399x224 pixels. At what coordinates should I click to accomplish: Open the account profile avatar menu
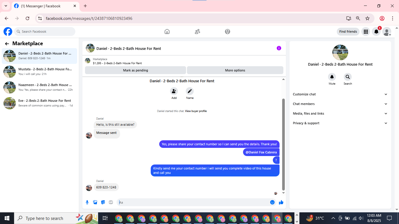[x=387, y=32]
